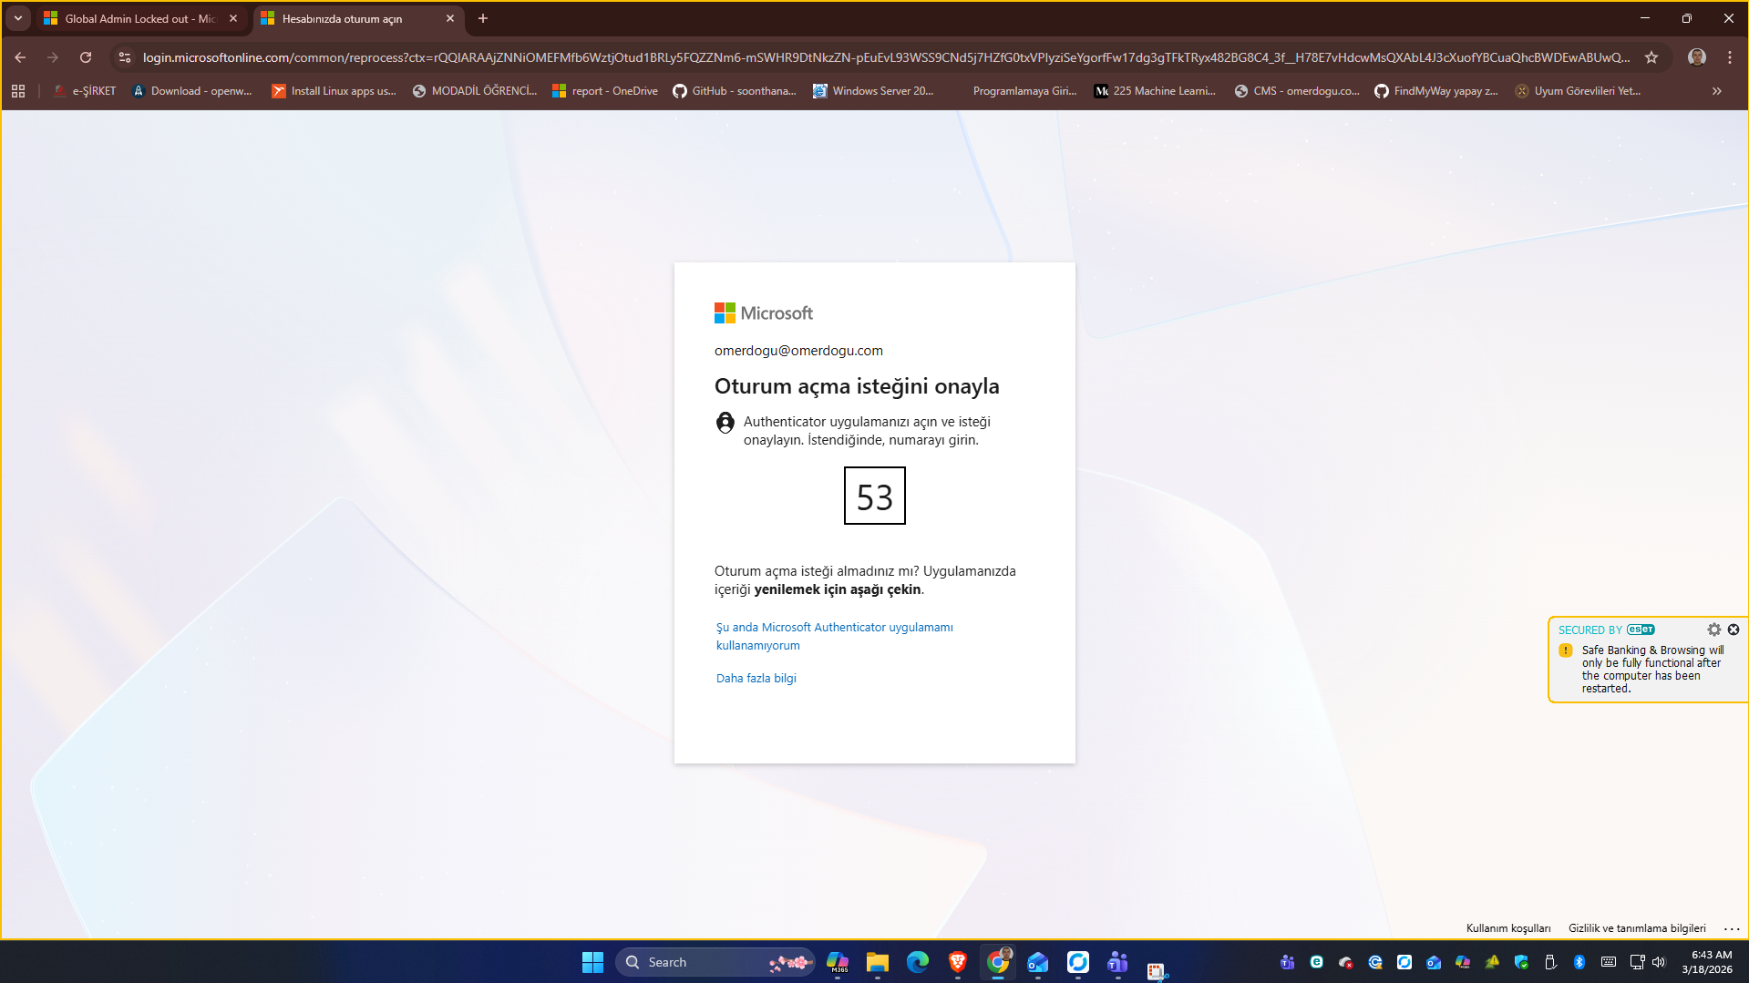Select the Hesabınızda oturum açın tab
Screen dimensions: 1749x983
tap(357, 18)
